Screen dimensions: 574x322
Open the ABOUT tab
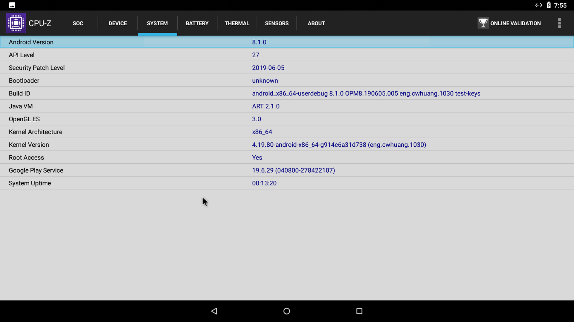click(x=316, y=23)
